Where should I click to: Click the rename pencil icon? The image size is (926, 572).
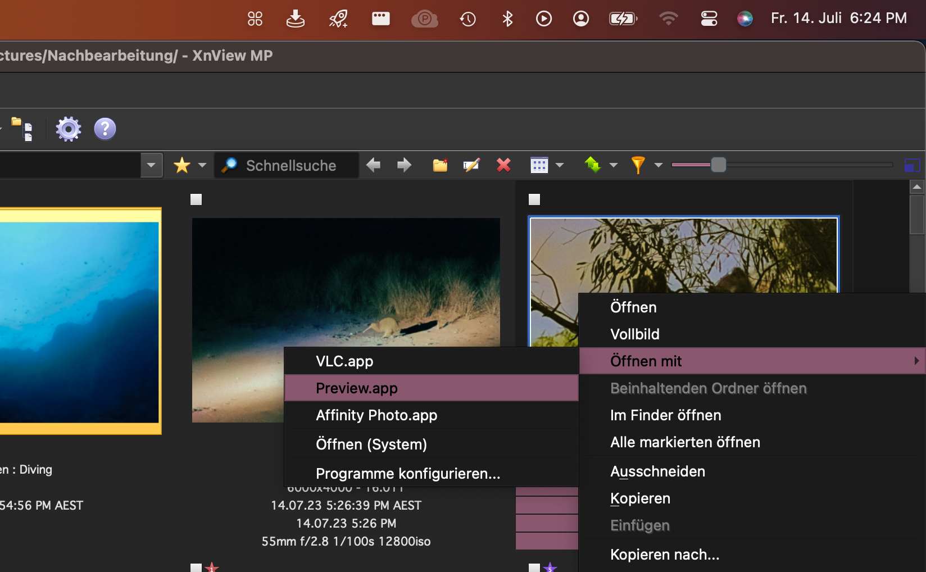(x=471, y=165)
